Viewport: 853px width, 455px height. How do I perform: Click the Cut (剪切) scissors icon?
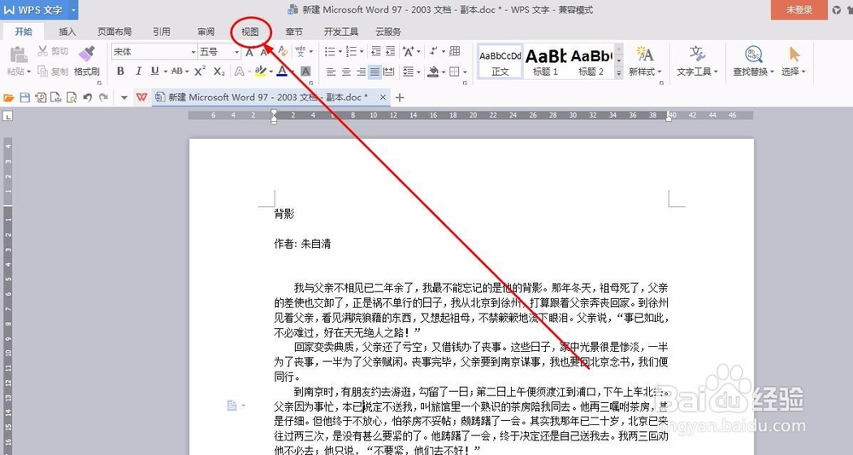tap(43, 51)
